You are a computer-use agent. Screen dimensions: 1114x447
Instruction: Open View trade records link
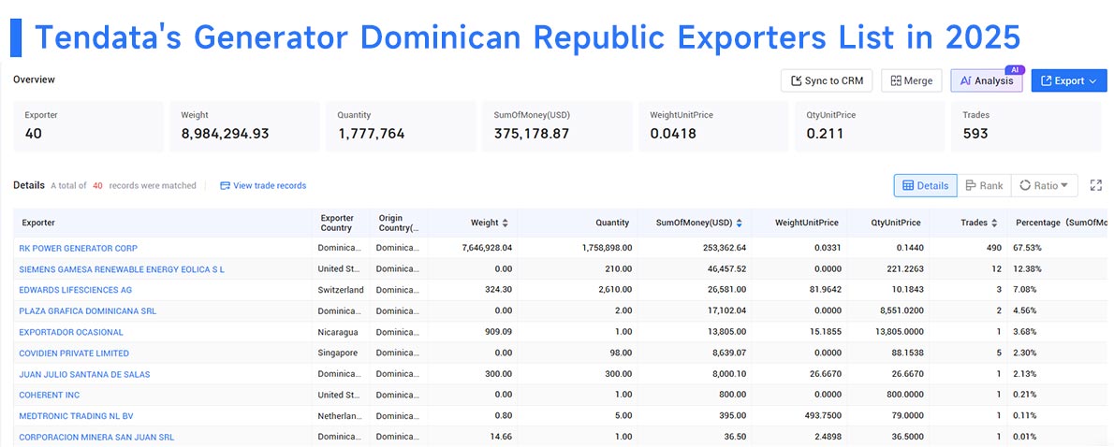pyautogui.click(x=263, y=186)
